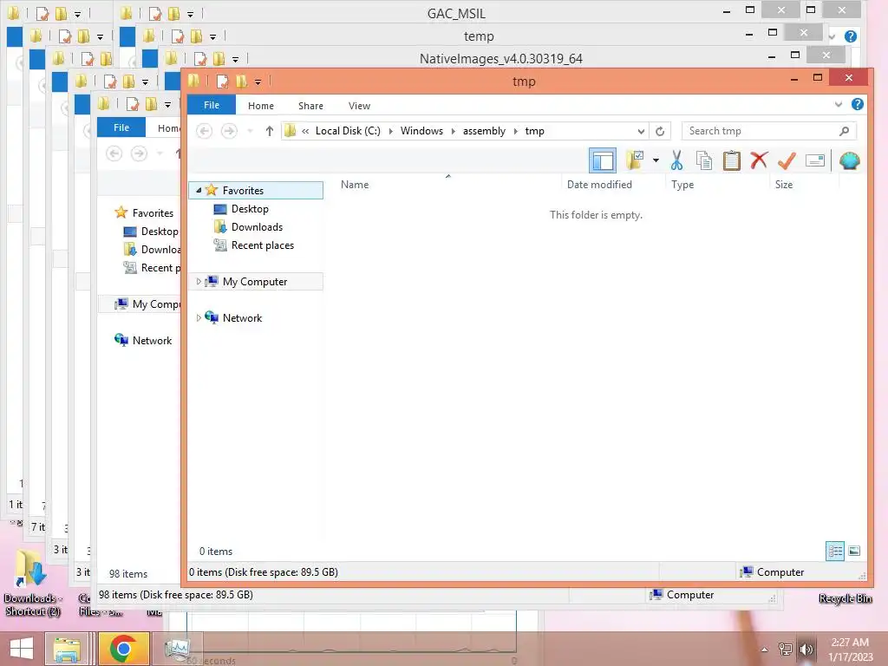This screenshot has height=666, width=888.
Task: Open Customize Quick Access Toolbar in tmp
Action: click(258, 82)
